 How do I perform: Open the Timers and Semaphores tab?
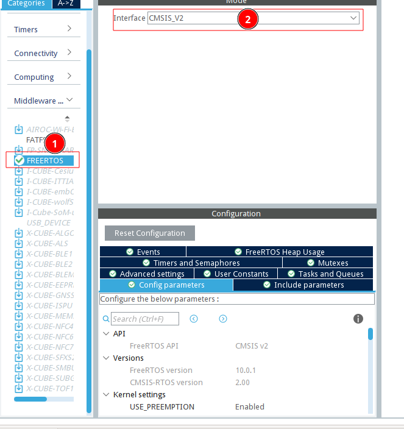[191, 263]
